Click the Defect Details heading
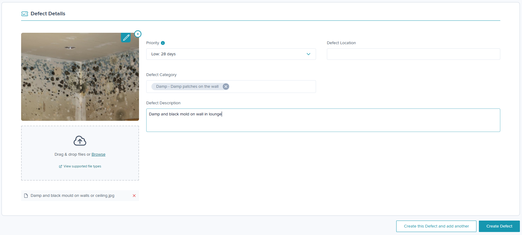Image resolution: width=522 pixels, height=235 pixels. coord(48,14)
